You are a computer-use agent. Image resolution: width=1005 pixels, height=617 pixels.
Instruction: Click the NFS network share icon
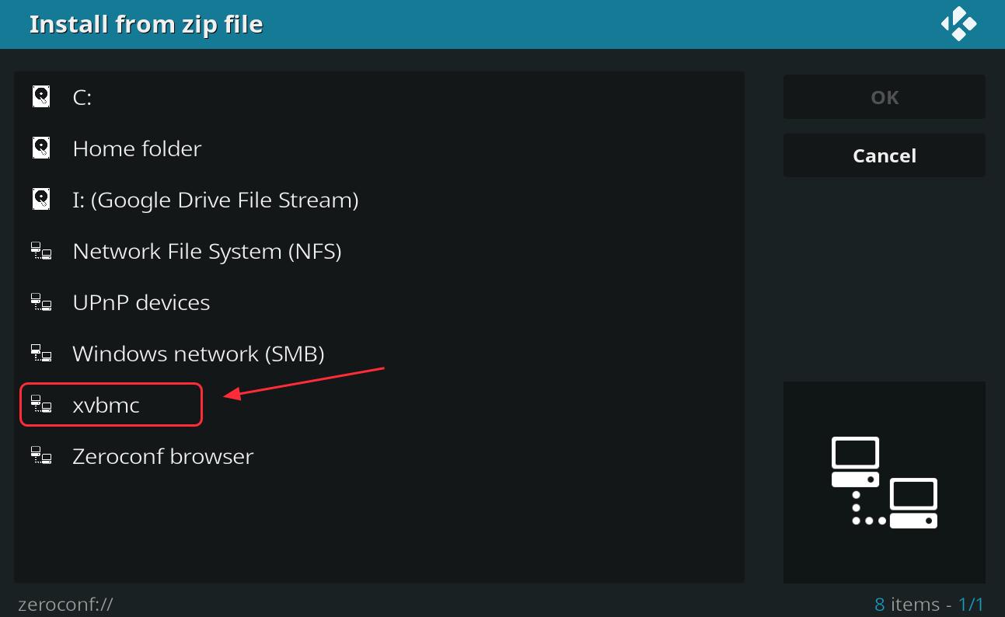pos(41,250)
